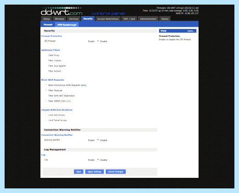
Task: Open the Wireless tab
Action: tap(59, 19)
